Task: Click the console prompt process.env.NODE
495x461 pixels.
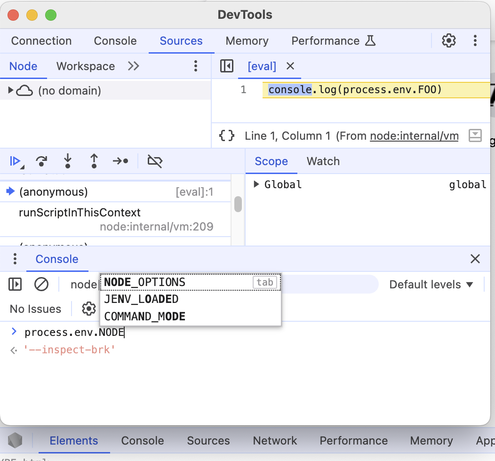Action: (74, 332)
